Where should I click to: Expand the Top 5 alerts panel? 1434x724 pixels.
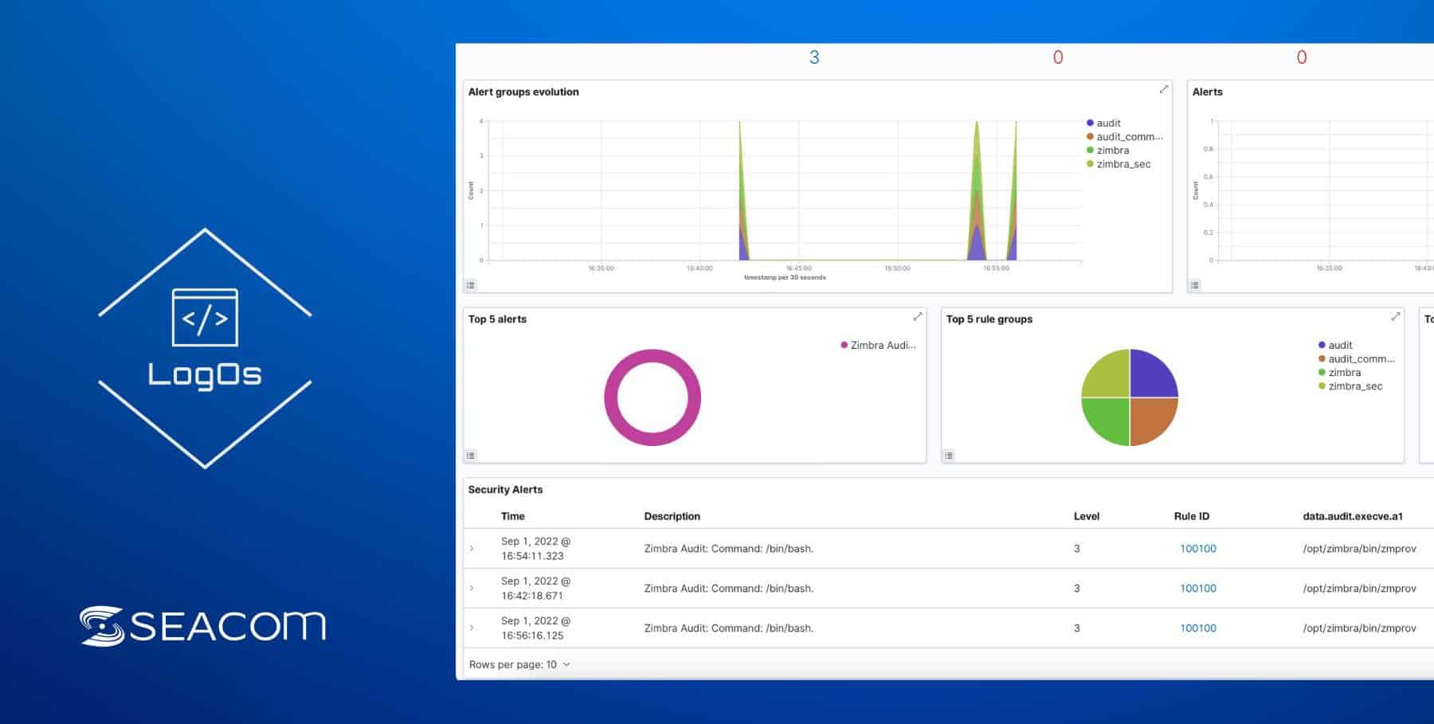pyautogui.click(x=918, y=317)
